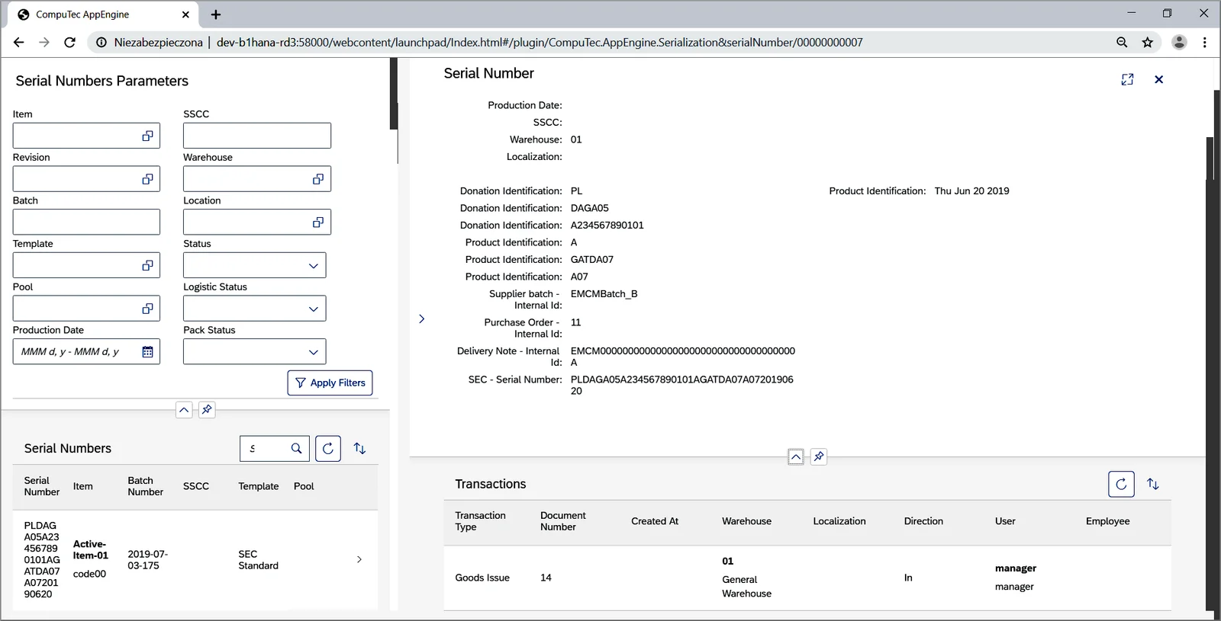The width and height of the screenshot is (1221, 621).
Task: Apply Filters to the serial numbers
Action: click(330, 383)
